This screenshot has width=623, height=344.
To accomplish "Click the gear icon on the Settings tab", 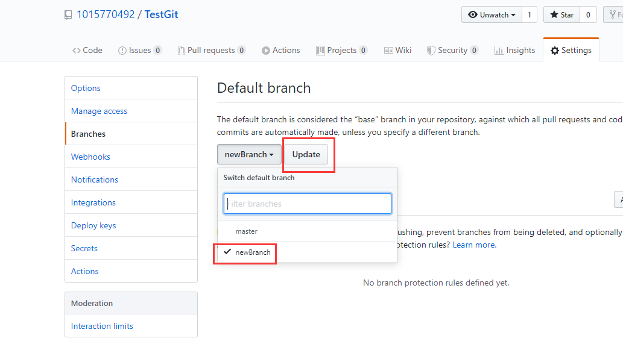I will tap(555, 51).
